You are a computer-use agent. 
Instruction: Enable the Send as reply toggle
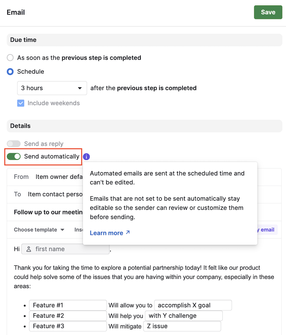tap(14, 144)
